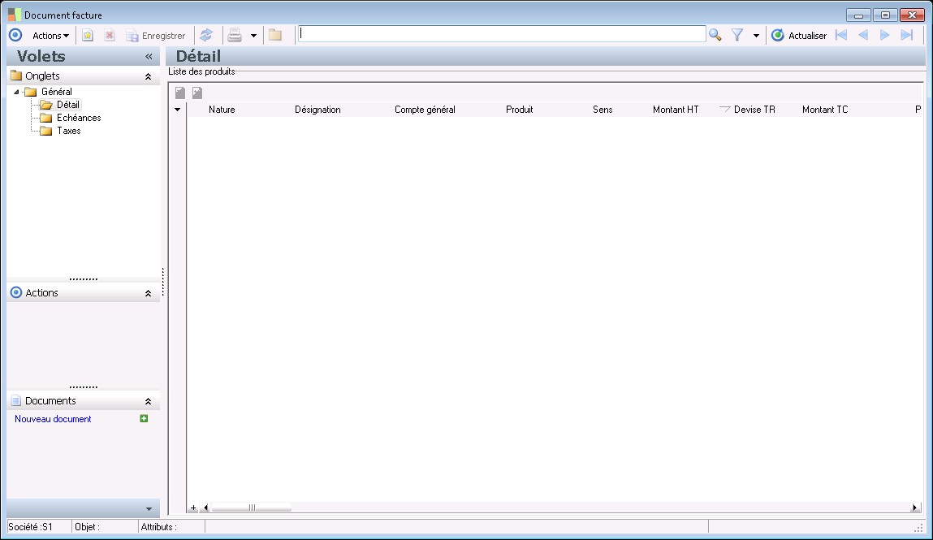Click the folder icon in toolbar
This screenshot has height=540, width=933.
[x=275, y=35]
